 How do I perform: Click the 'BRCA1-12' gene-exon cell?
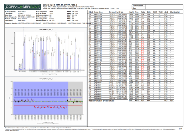98,45
